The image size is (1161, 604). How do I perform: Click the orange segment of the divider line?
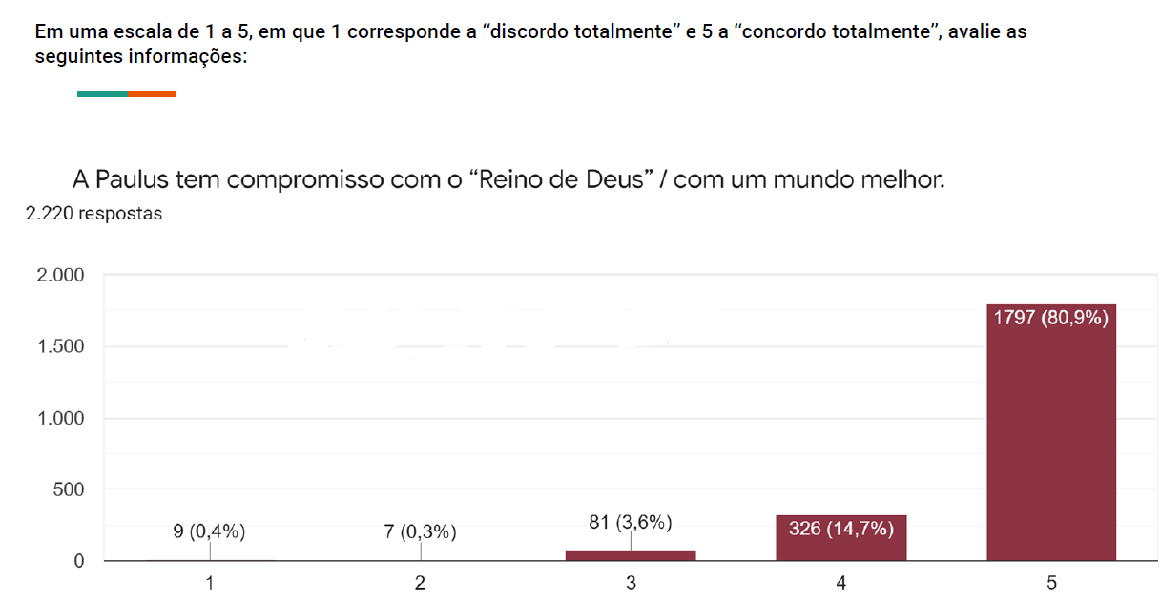tap(153, 94)
